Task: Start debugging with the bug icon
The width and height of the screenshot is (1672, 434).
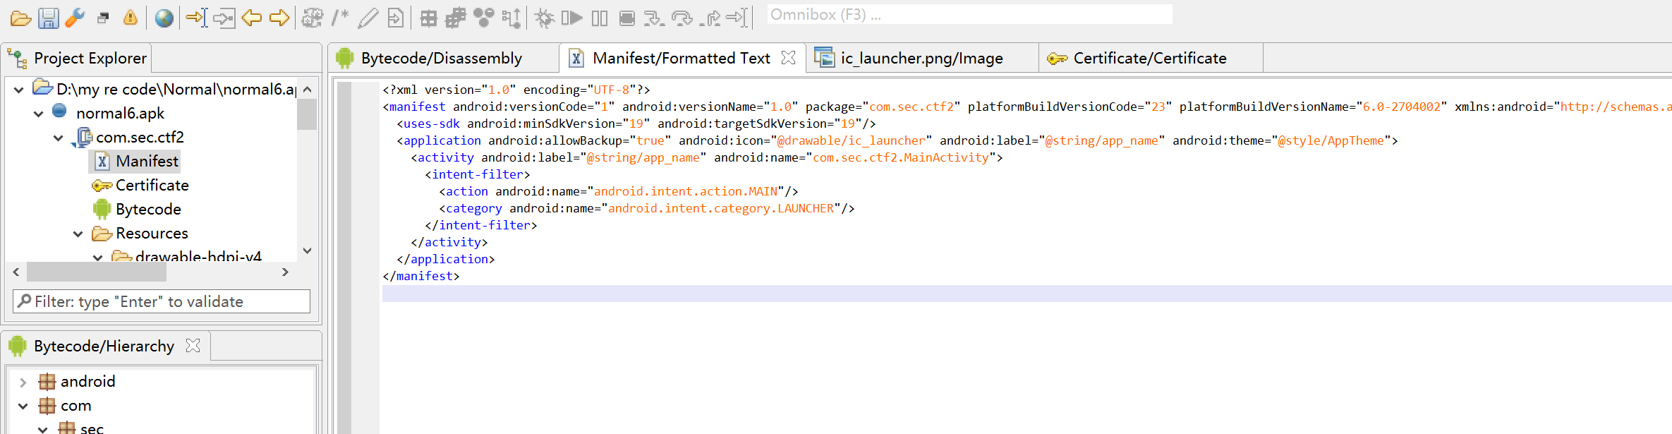Action: coord(544,18)
